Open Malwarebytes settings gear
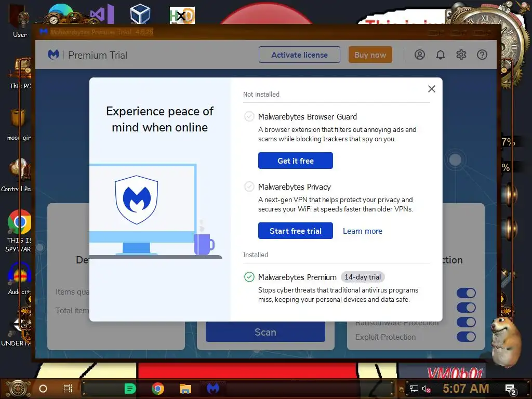The image size is (532, 399). pos(461,55)
